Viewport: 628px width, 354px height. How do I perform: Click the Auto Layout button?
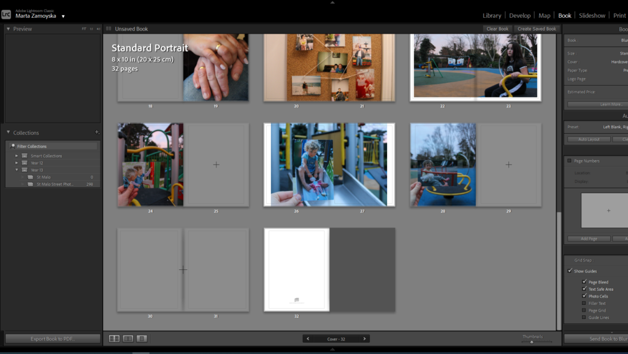coord(589,139)
